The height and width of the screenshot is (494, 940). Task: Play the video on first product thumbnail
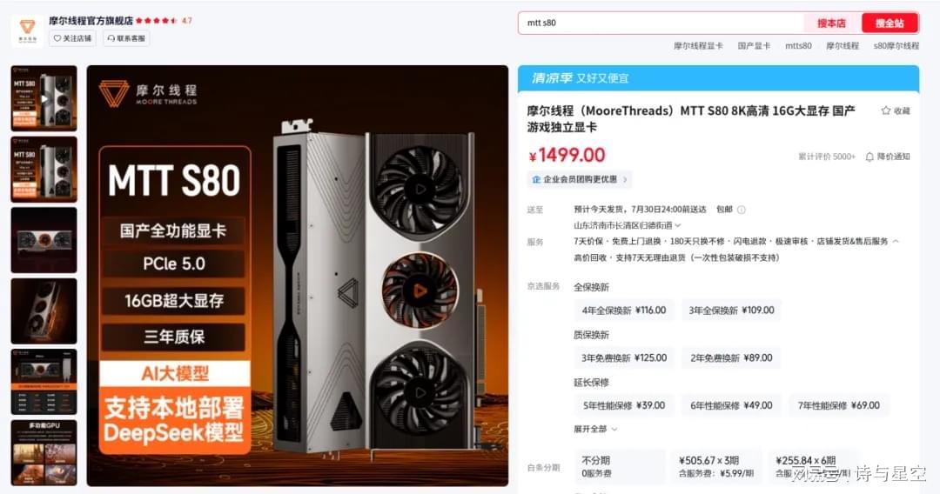[44, 99]
